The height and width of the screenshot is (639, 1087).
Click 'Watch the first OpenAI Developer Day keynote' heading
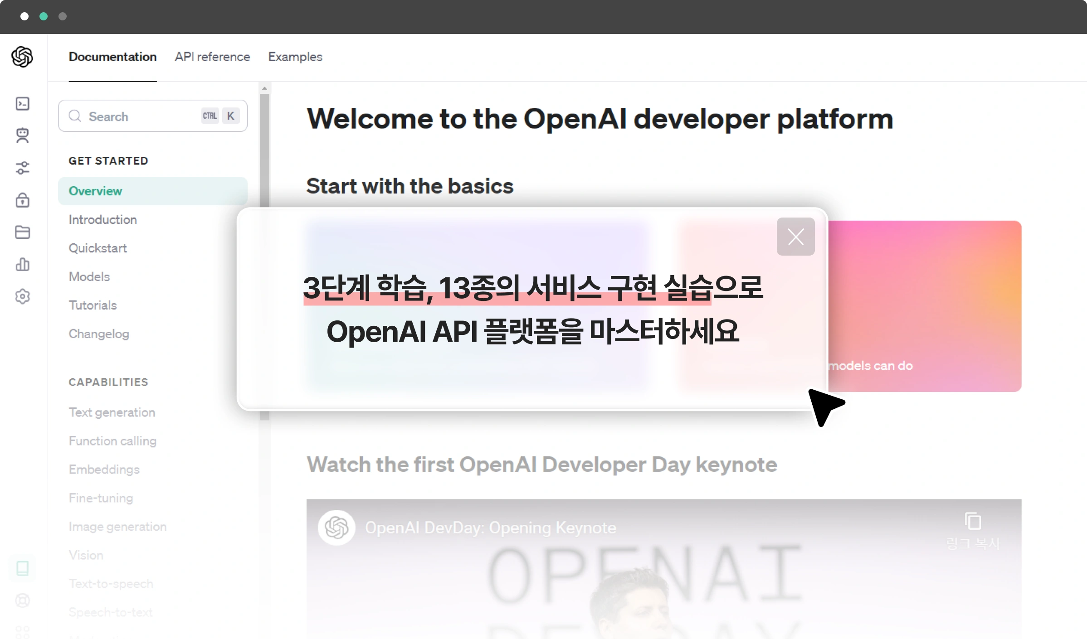coord(542,465)
